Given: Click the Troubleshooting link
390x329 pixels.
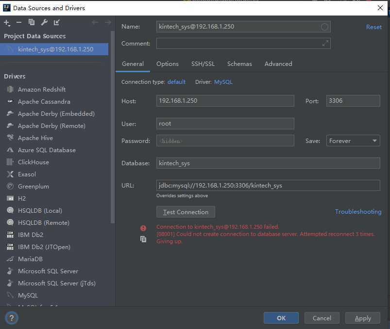Looking at the screenshot, I should [x=358, y=212].
